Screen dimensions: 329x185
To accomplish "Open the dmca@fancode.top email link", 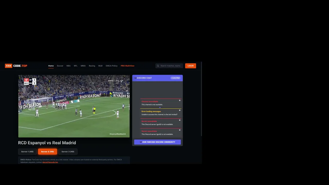I will pos(50,162).
